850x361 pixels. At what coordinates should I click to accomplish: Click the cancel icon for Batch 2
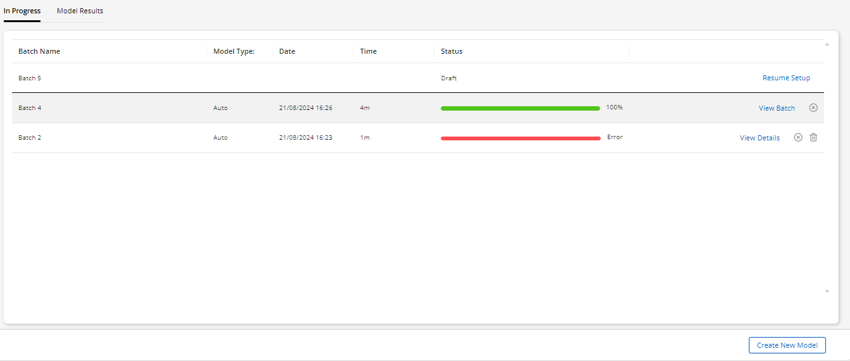pyautogui.click(x=798, y=137)
